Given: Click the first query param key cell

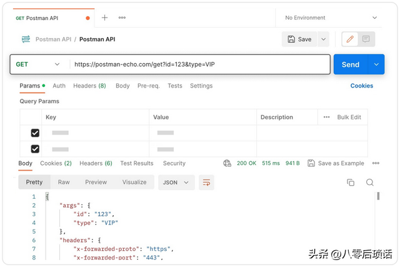Looking at the screenshot, I should tap(96, 133).
